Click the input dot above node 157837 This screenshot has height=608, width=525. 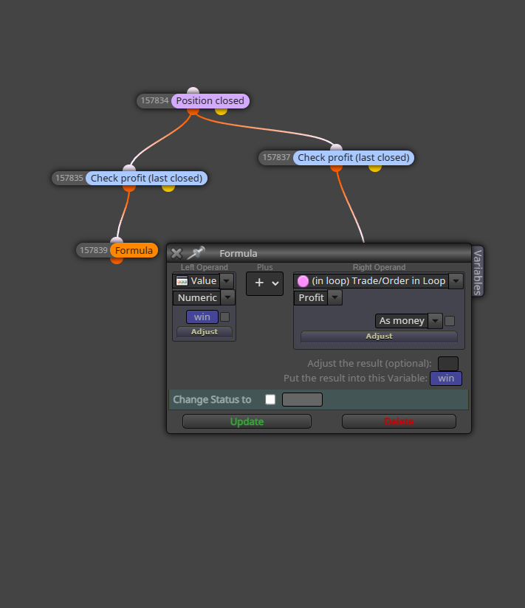pyautogui.click(x=337, y=148)
